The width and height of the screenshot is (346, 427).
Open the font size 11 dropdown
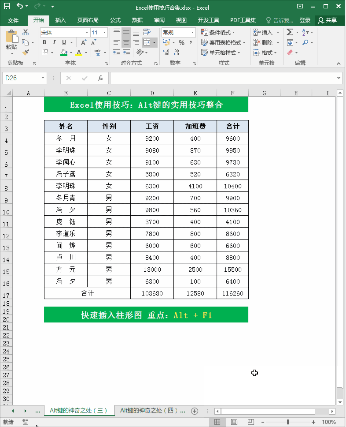pos(104,32)
